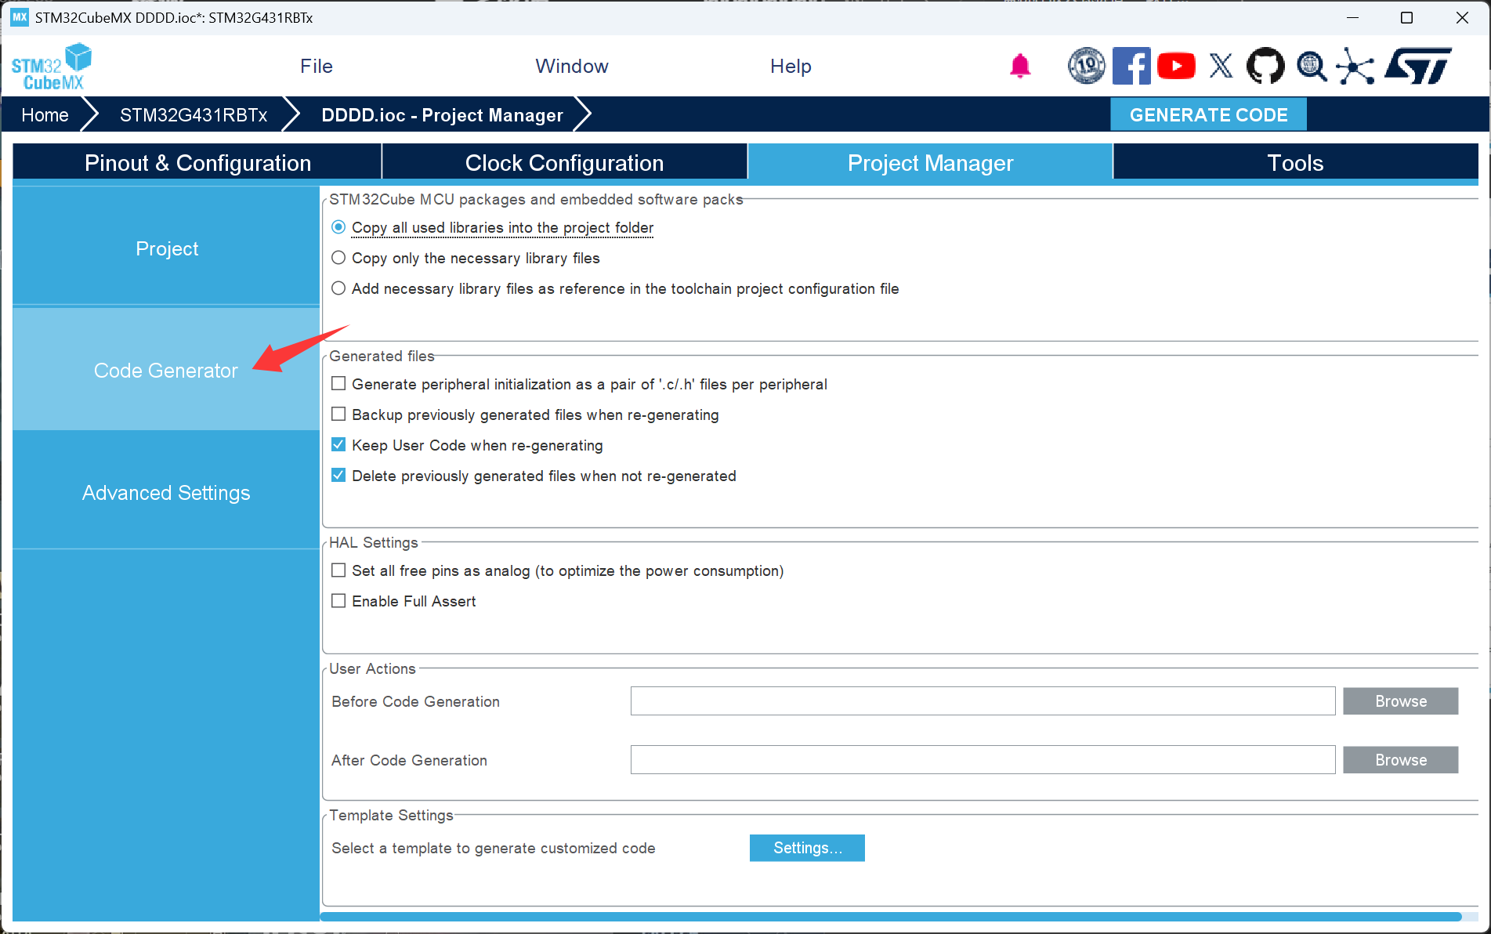Browse for After Code Generation script

tap(1400, 760)
